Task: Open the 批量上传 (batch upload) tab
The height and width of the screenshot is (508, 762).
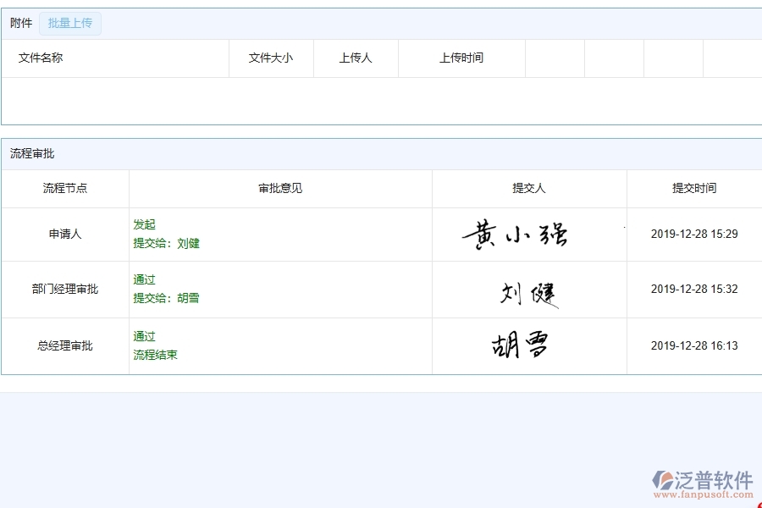Action: click(x=70, y=23)
